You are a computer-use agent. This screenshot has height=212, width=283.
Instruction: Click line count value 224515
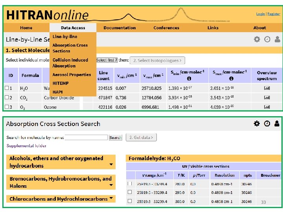105,88
